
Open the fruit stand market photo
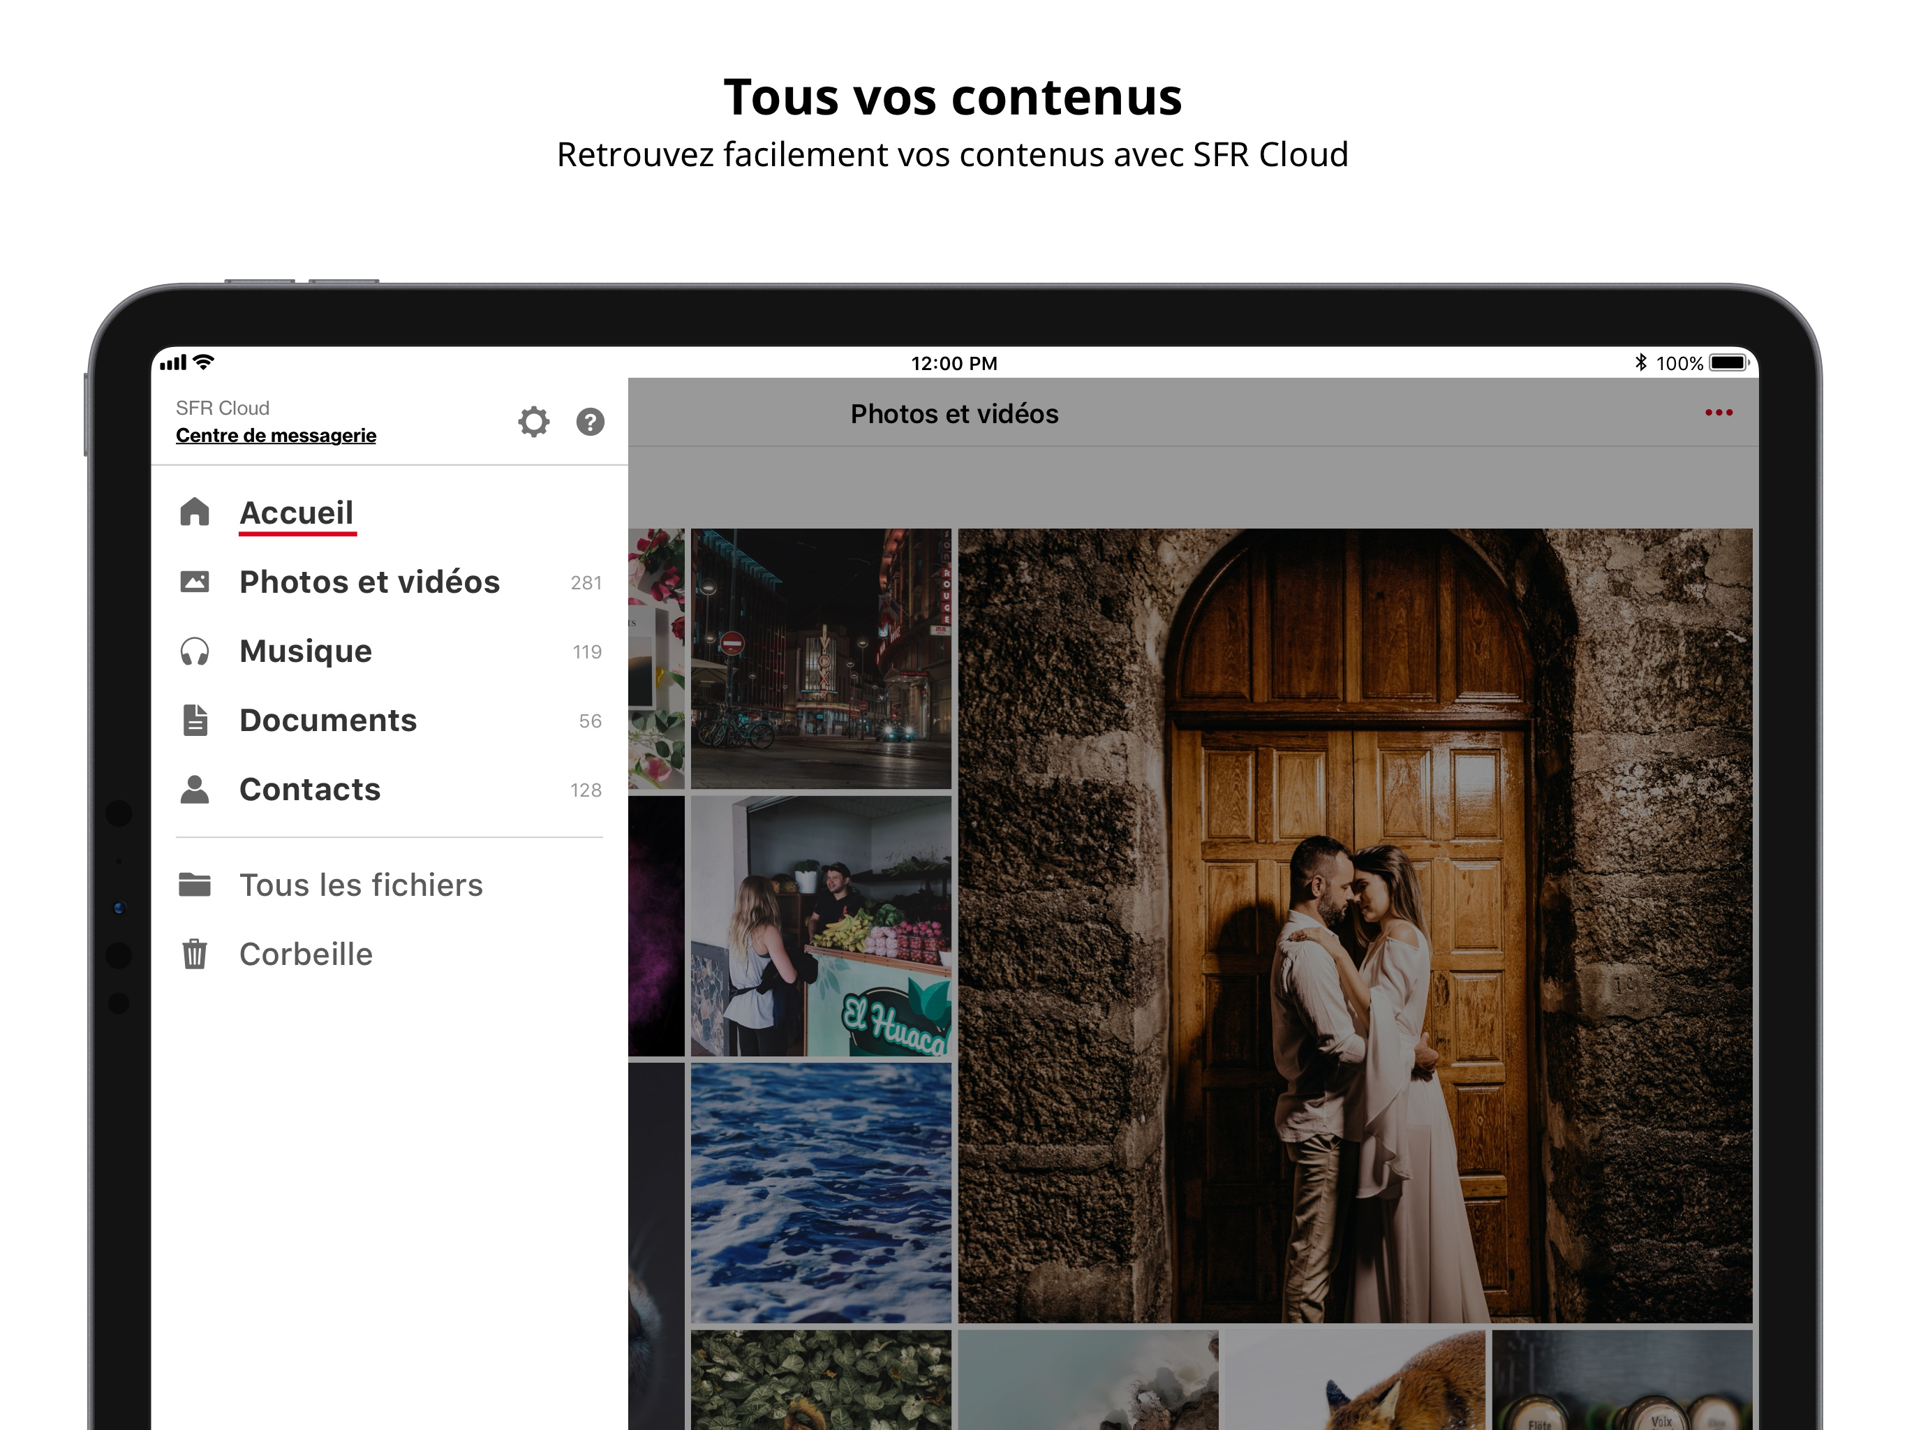click(x=821, y=925)
